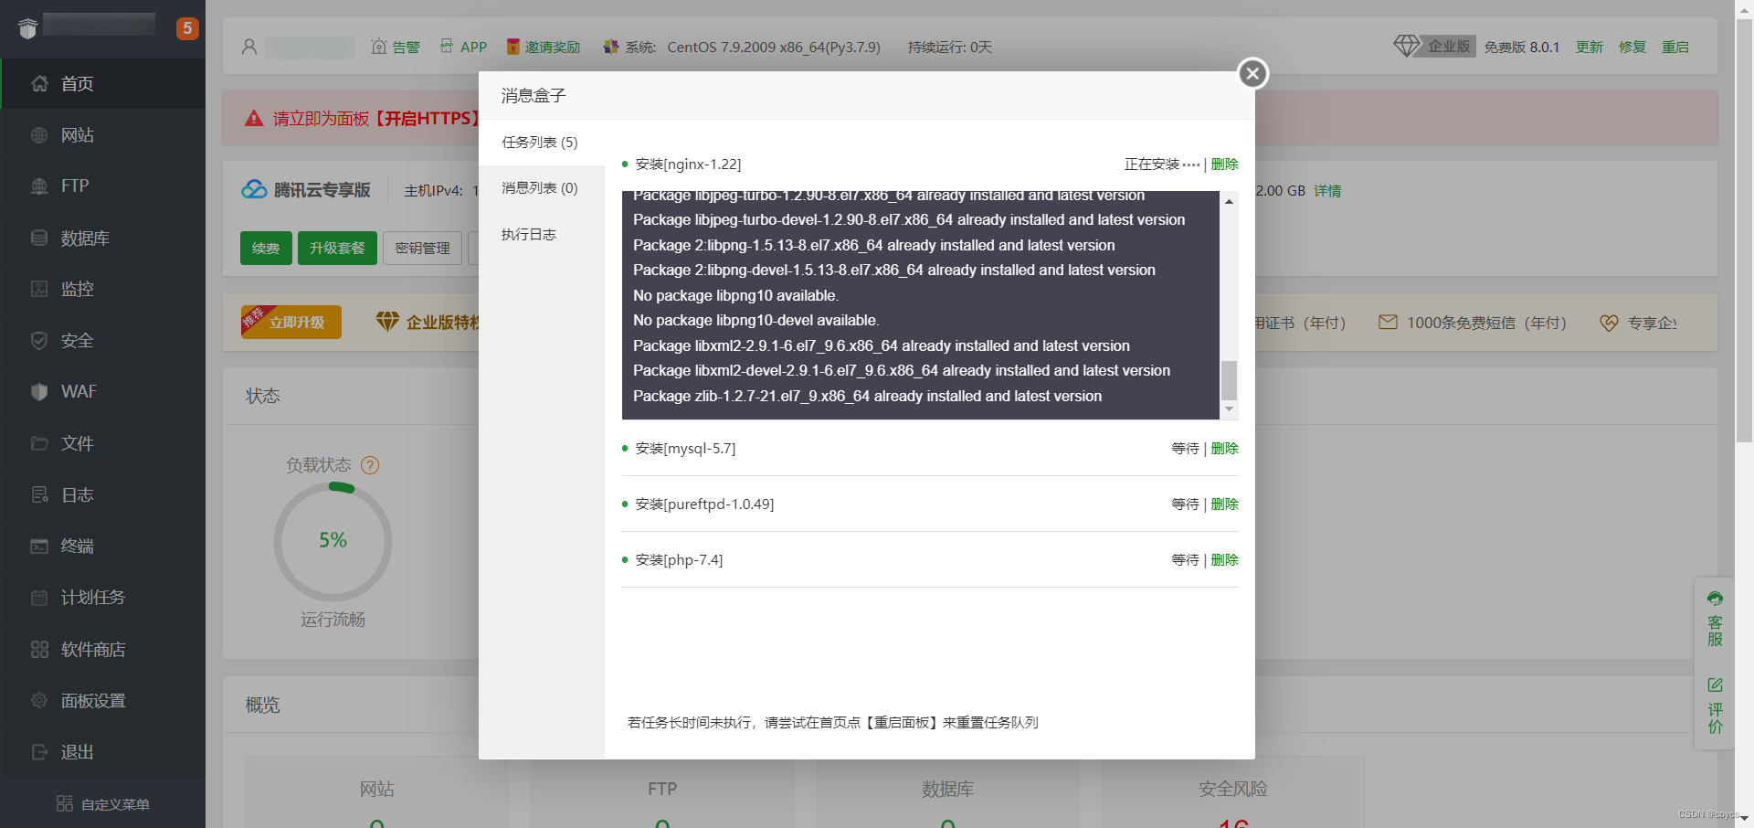Click the 5% load gauge

tap(333, 541)
